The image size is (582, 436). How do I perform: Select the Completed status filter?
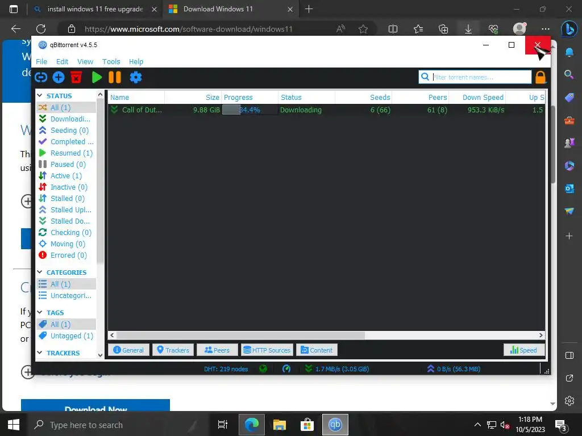coord(66,141)
